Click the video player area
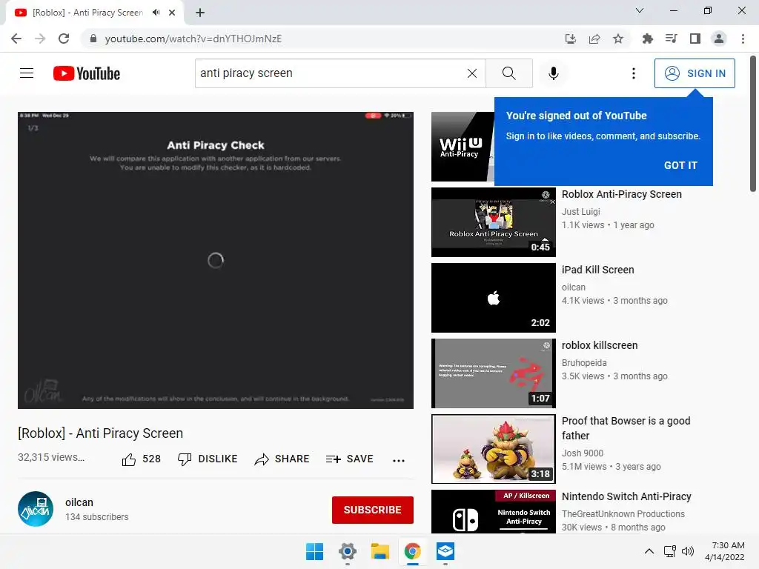759x569 pixels. (216, 260)
